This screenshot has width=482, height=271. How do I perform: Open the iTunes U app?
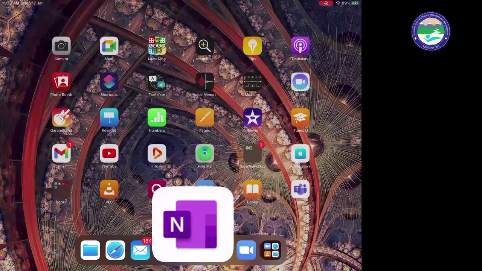click(300, 117)
